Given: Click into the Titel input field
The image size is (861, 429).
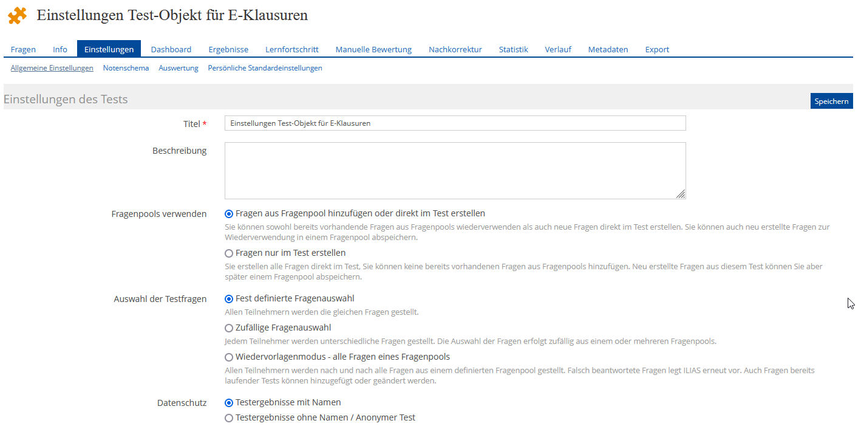Looking at the screenshot, I should coord(455,123).
